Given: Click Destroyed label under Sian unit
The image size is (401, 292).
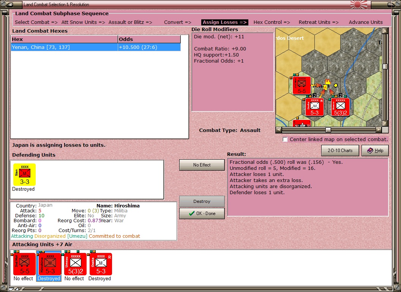Looking at the screenshot, I should pos(23,189).
